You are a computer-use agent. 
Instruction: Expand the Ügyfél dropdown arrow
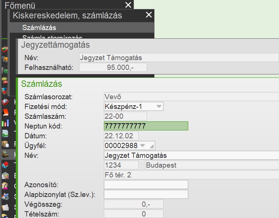(x=142, y=145)
